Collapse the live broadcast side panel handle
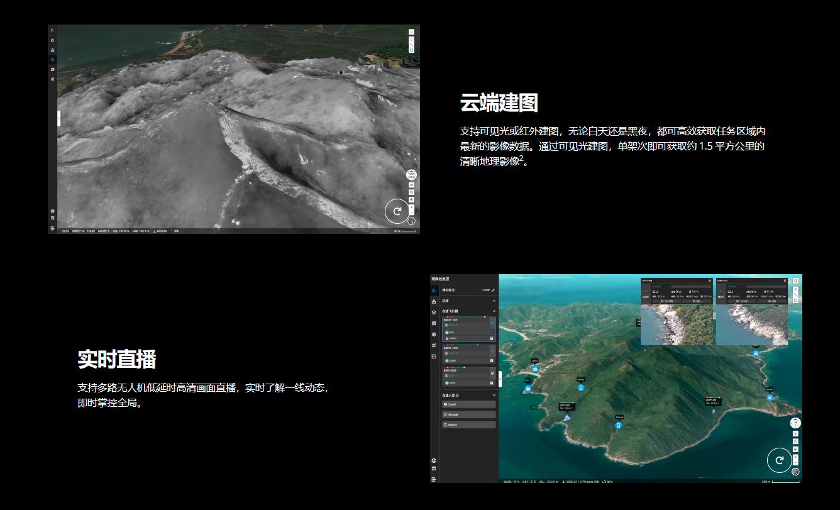Screen dimensions: 840x510 click(500, 379)
